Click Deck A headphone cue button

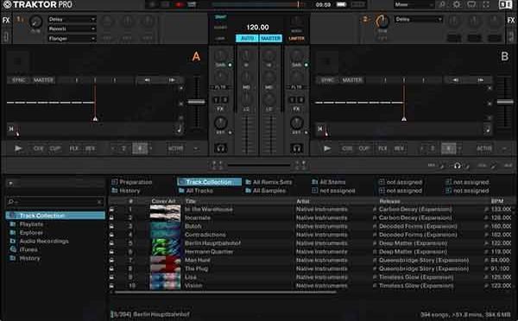pos(221,148)
